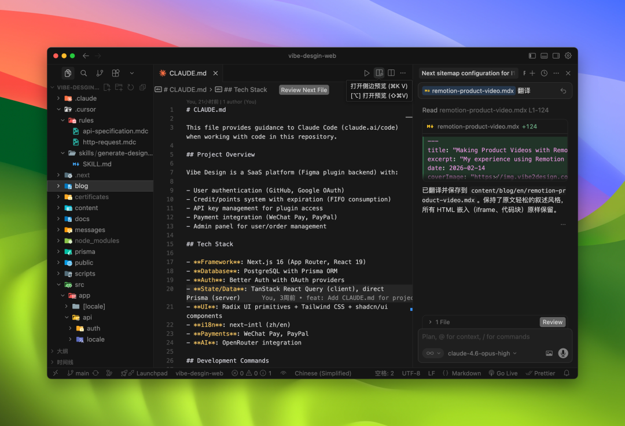Run the file with play icon
625x426 pixels.
367,74
